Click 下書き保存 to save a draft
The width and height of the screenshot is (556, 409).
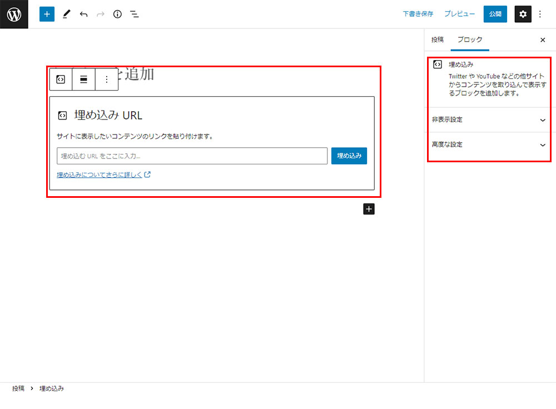418,14
